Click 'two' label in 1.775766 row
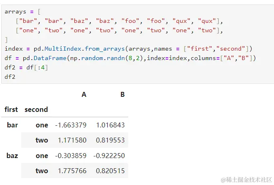 point(42,171)
